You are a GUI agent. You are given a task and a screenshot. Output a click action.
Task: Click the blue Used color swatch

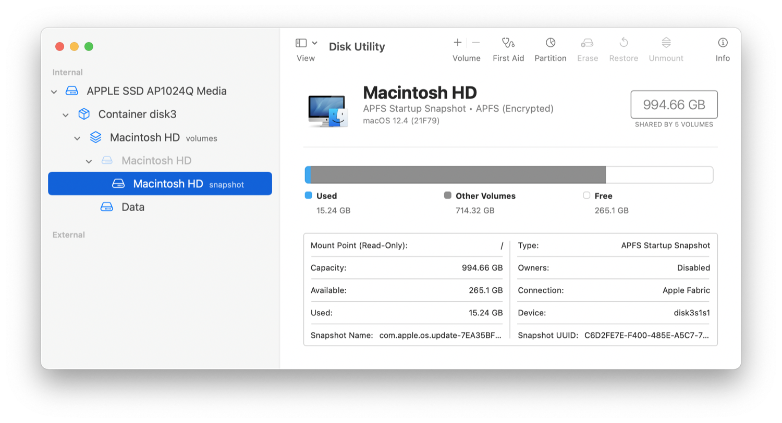coord(309,195)
